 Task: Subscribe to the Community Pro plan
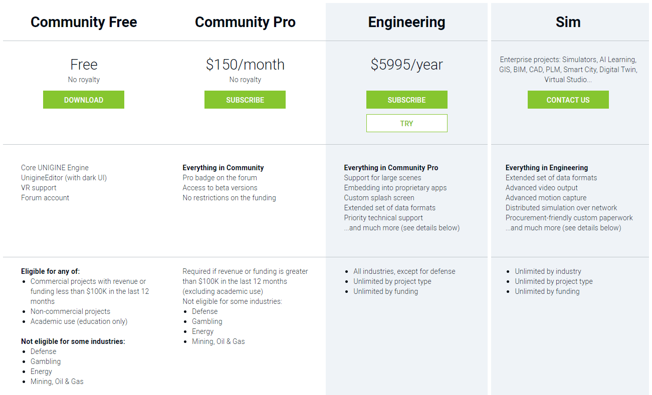click(245, 100)
